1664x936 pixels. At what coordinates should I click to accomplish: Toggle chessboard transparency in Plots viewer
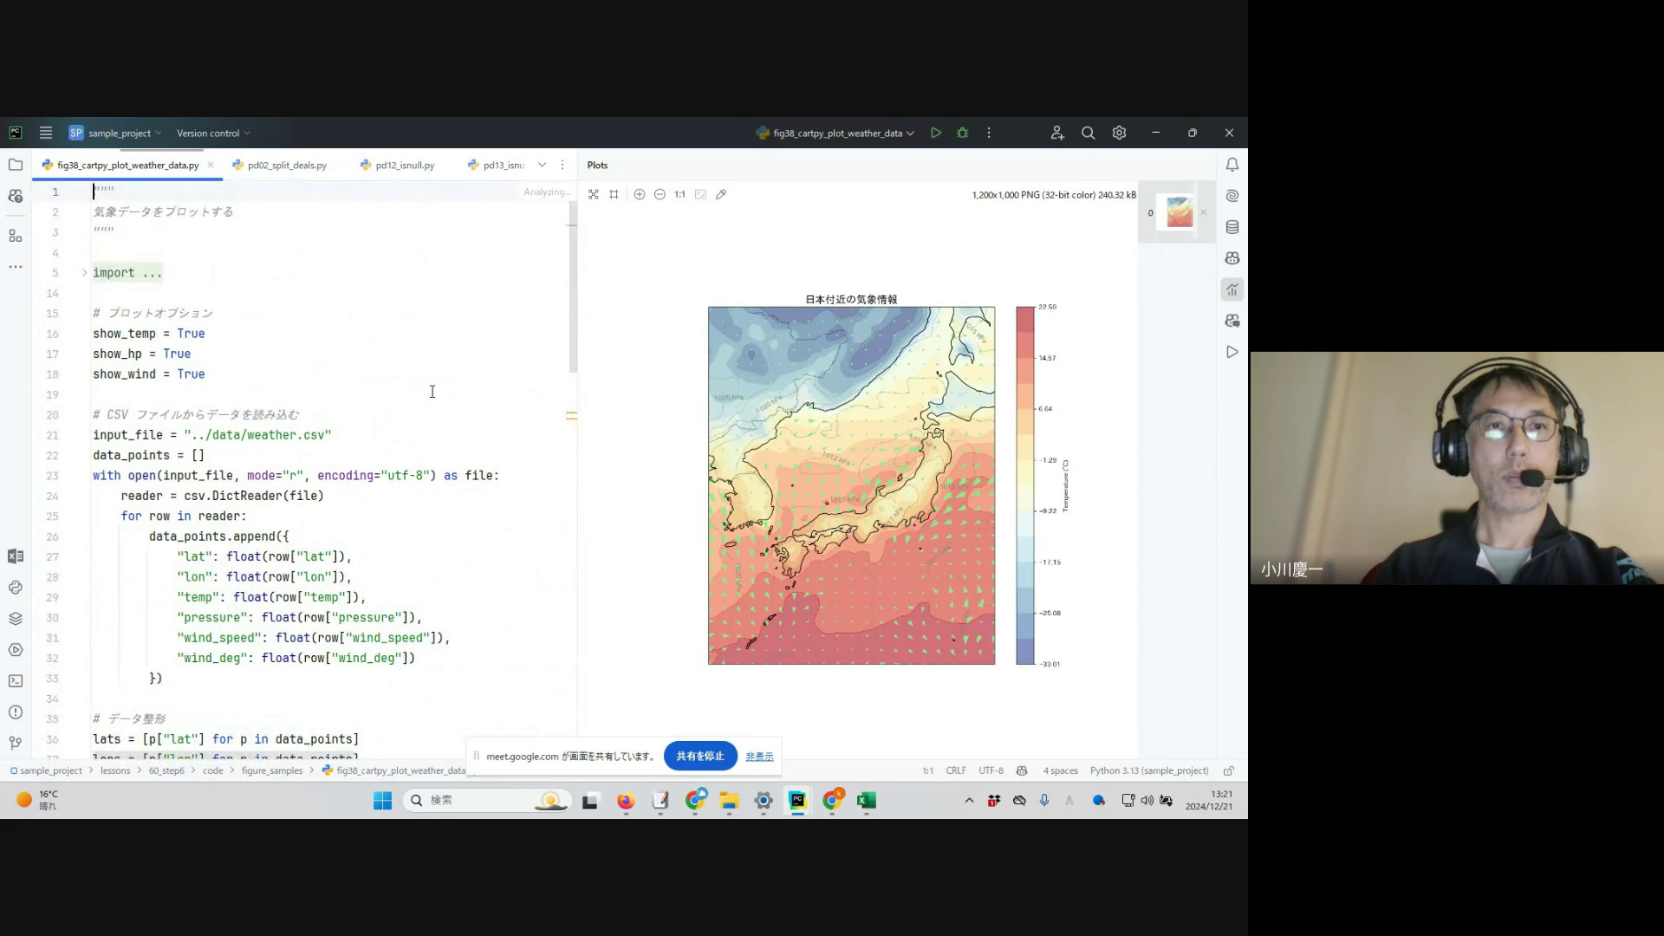click(x=593, y=194)
